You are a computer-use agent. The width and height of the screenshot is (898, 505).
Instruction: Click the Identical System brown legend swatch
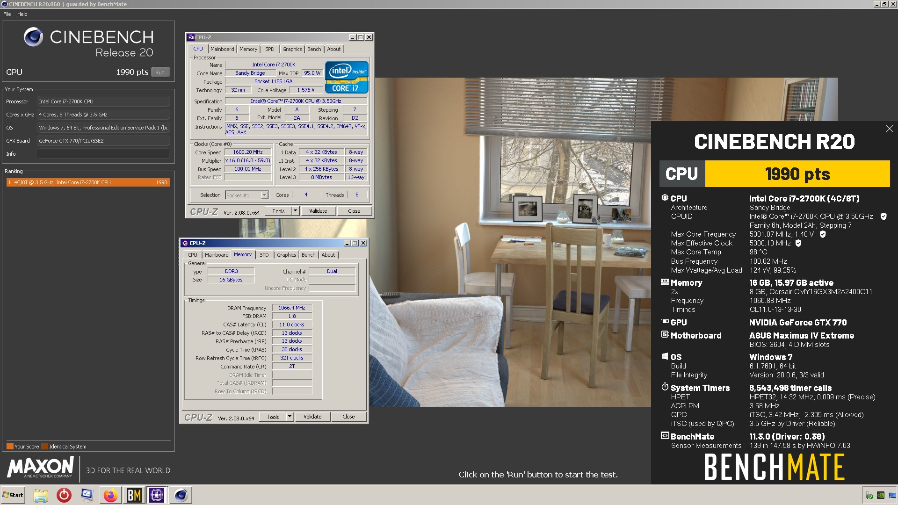[44, 447]
